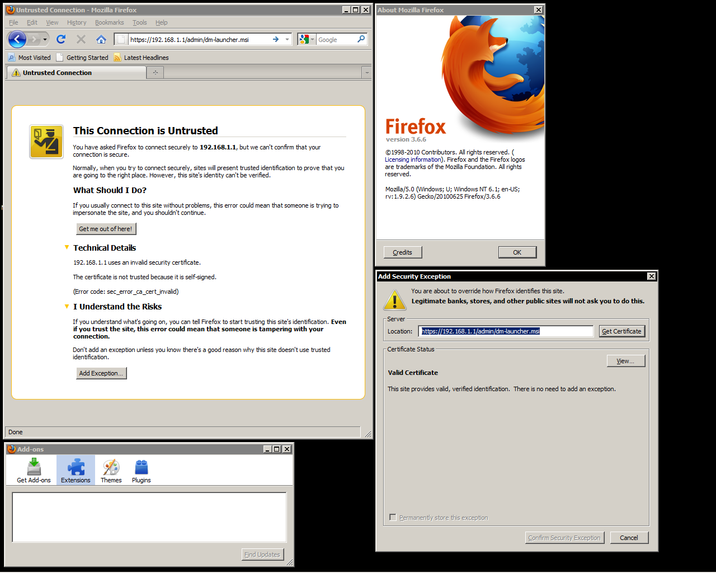Screen dimensions: 716x573
Task: Open the Edit menu
Action: coord(32,22)
